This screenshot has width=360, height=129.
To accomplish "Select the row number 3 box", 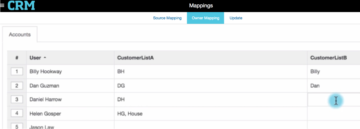I will [17, 99].
